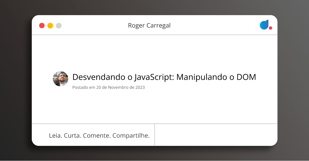Click the empty bottom-right footer panel

tap(216, 135)
